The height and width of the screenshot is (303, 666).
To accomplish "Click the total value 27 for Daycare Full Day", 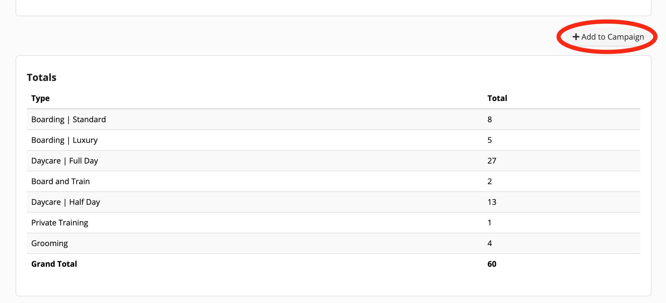I will pyautogui.click(x=492, y=160).
